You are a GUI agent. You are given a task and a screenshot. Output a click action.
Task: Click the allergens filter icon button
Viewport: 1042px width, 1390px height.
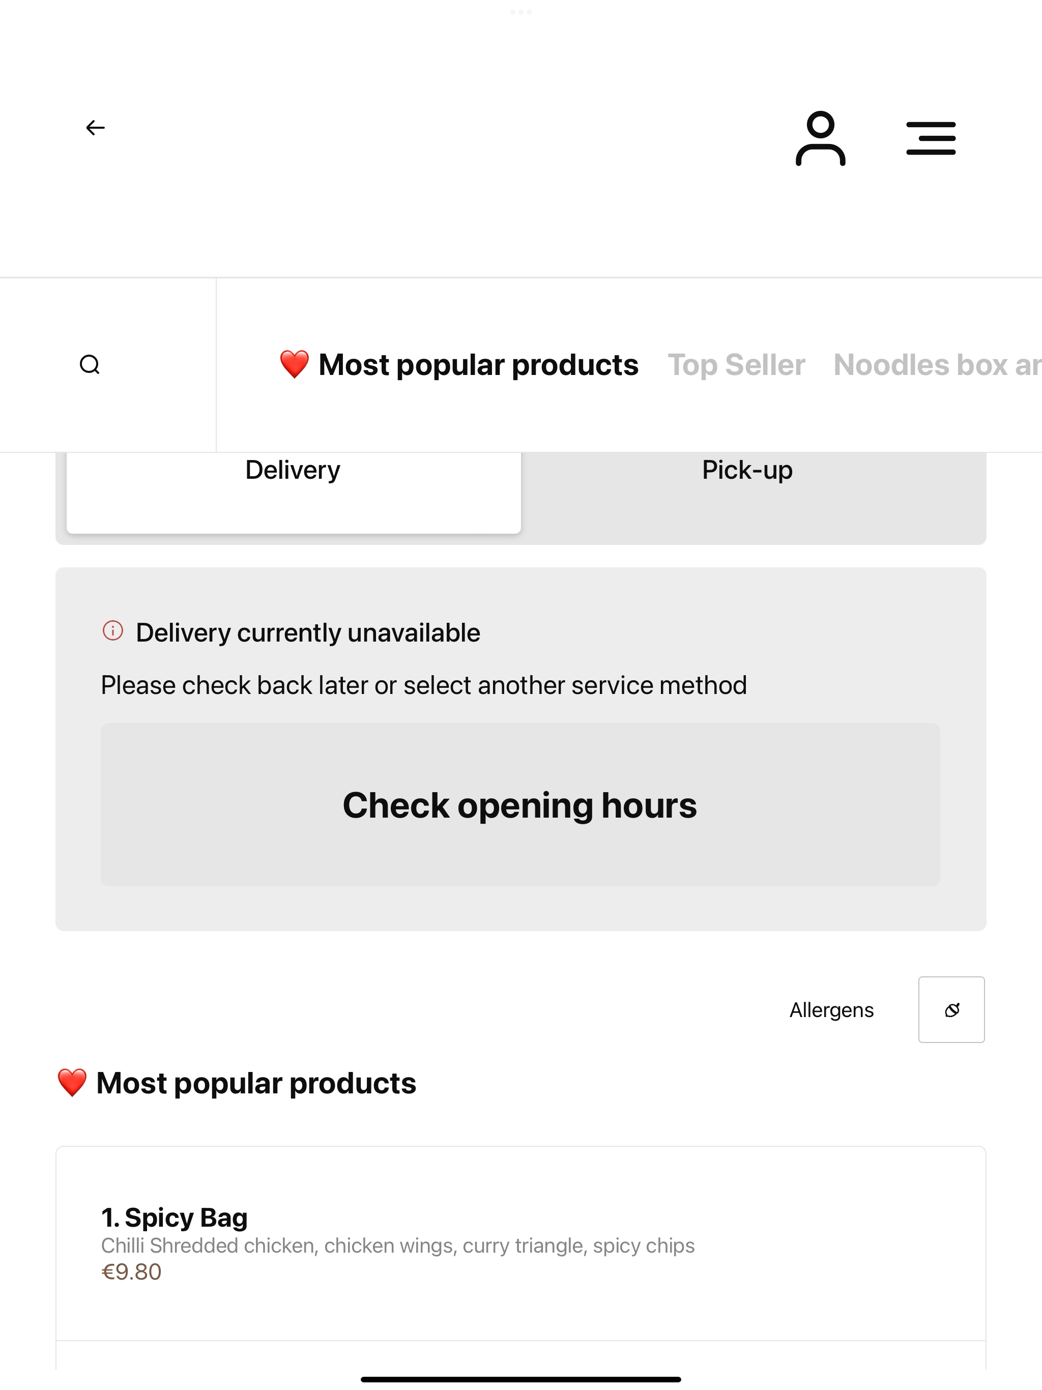pos(951,1010)
